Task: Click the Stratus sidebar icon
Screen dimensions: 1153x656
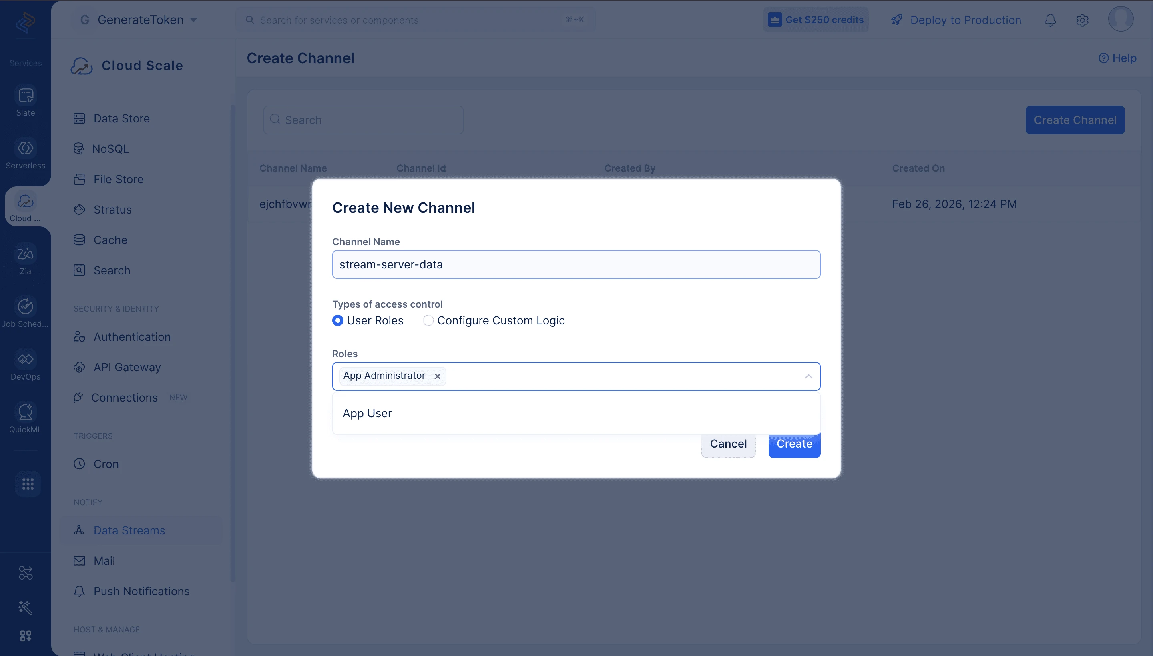Action: pos(79,210)
